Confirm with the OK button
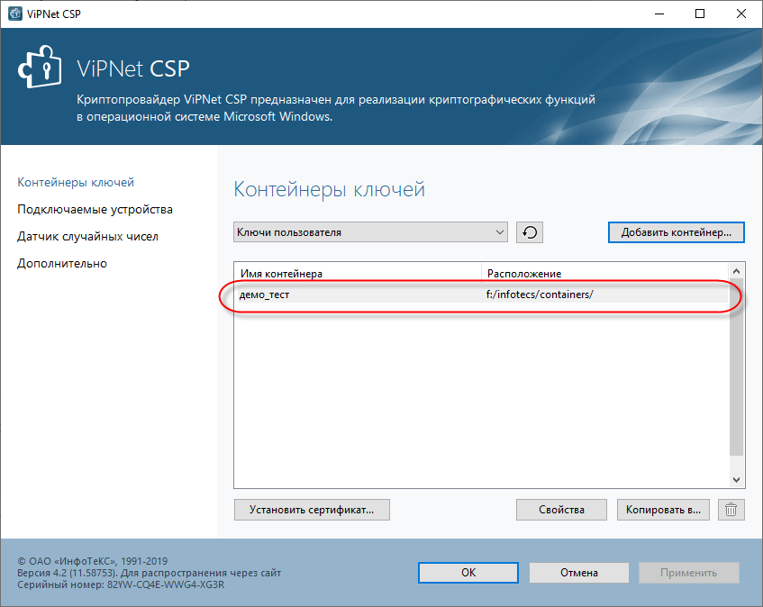 468,573
